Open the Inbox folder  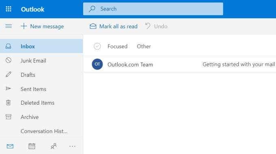41,46
